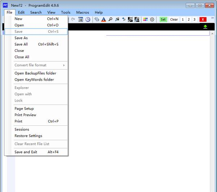
Task: Select Clear Recent File List
Action: coord(36,144)
